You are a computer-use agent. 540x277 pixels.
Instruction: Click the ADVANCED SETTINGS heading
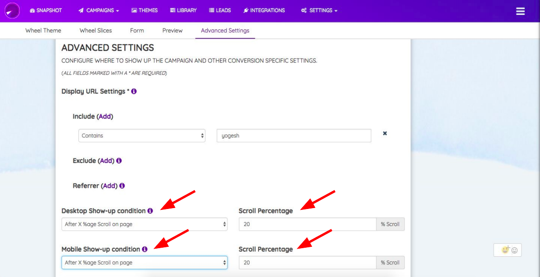click(x=108, y=48)
